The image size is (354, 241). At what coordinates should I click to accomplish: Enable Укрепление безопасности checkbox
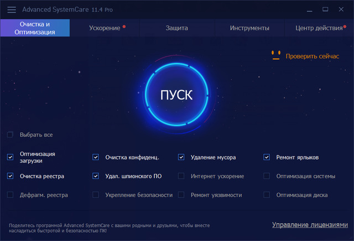click(96, 195)
